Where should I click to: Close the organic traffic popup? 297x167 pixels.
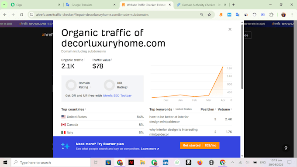click(x=230, y=29)
